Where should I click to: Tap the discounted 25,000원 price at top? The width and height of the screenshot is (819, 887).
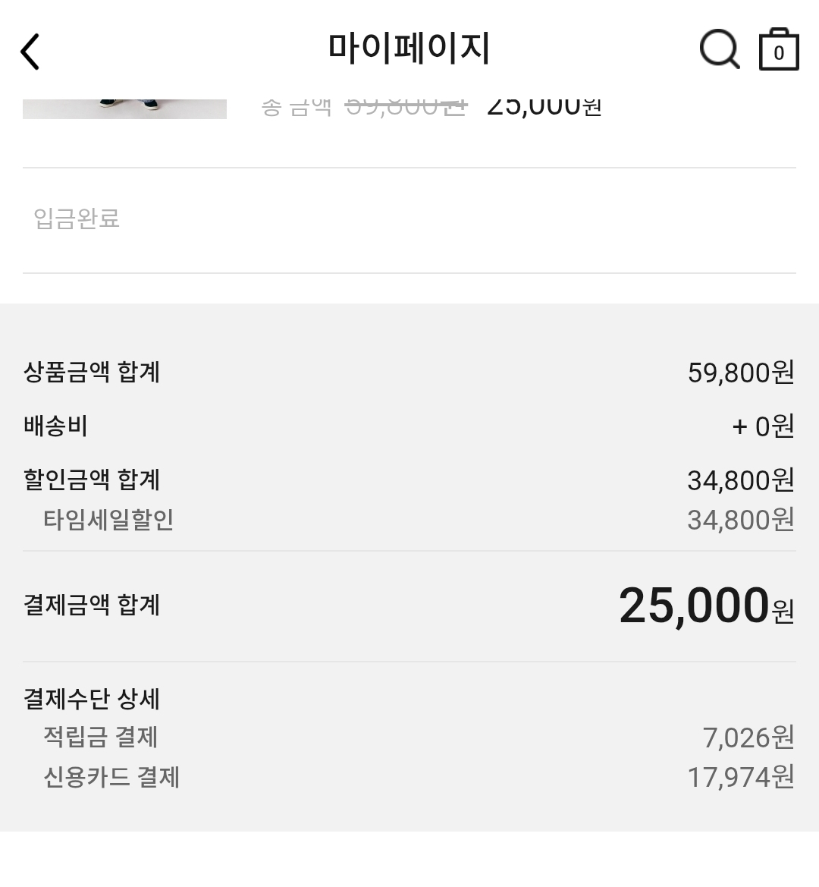click(544, 106)
